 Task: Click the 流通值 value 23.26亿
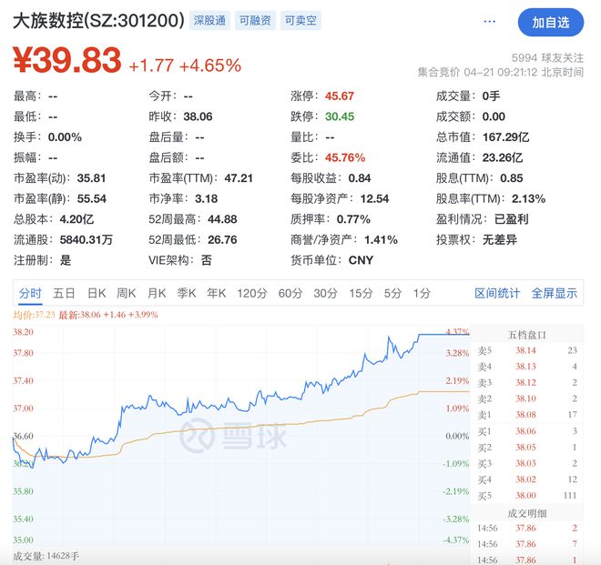pos(503,157)
